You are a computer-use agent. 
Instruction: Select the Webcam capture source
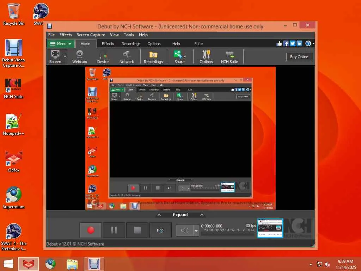pos(79,57)
